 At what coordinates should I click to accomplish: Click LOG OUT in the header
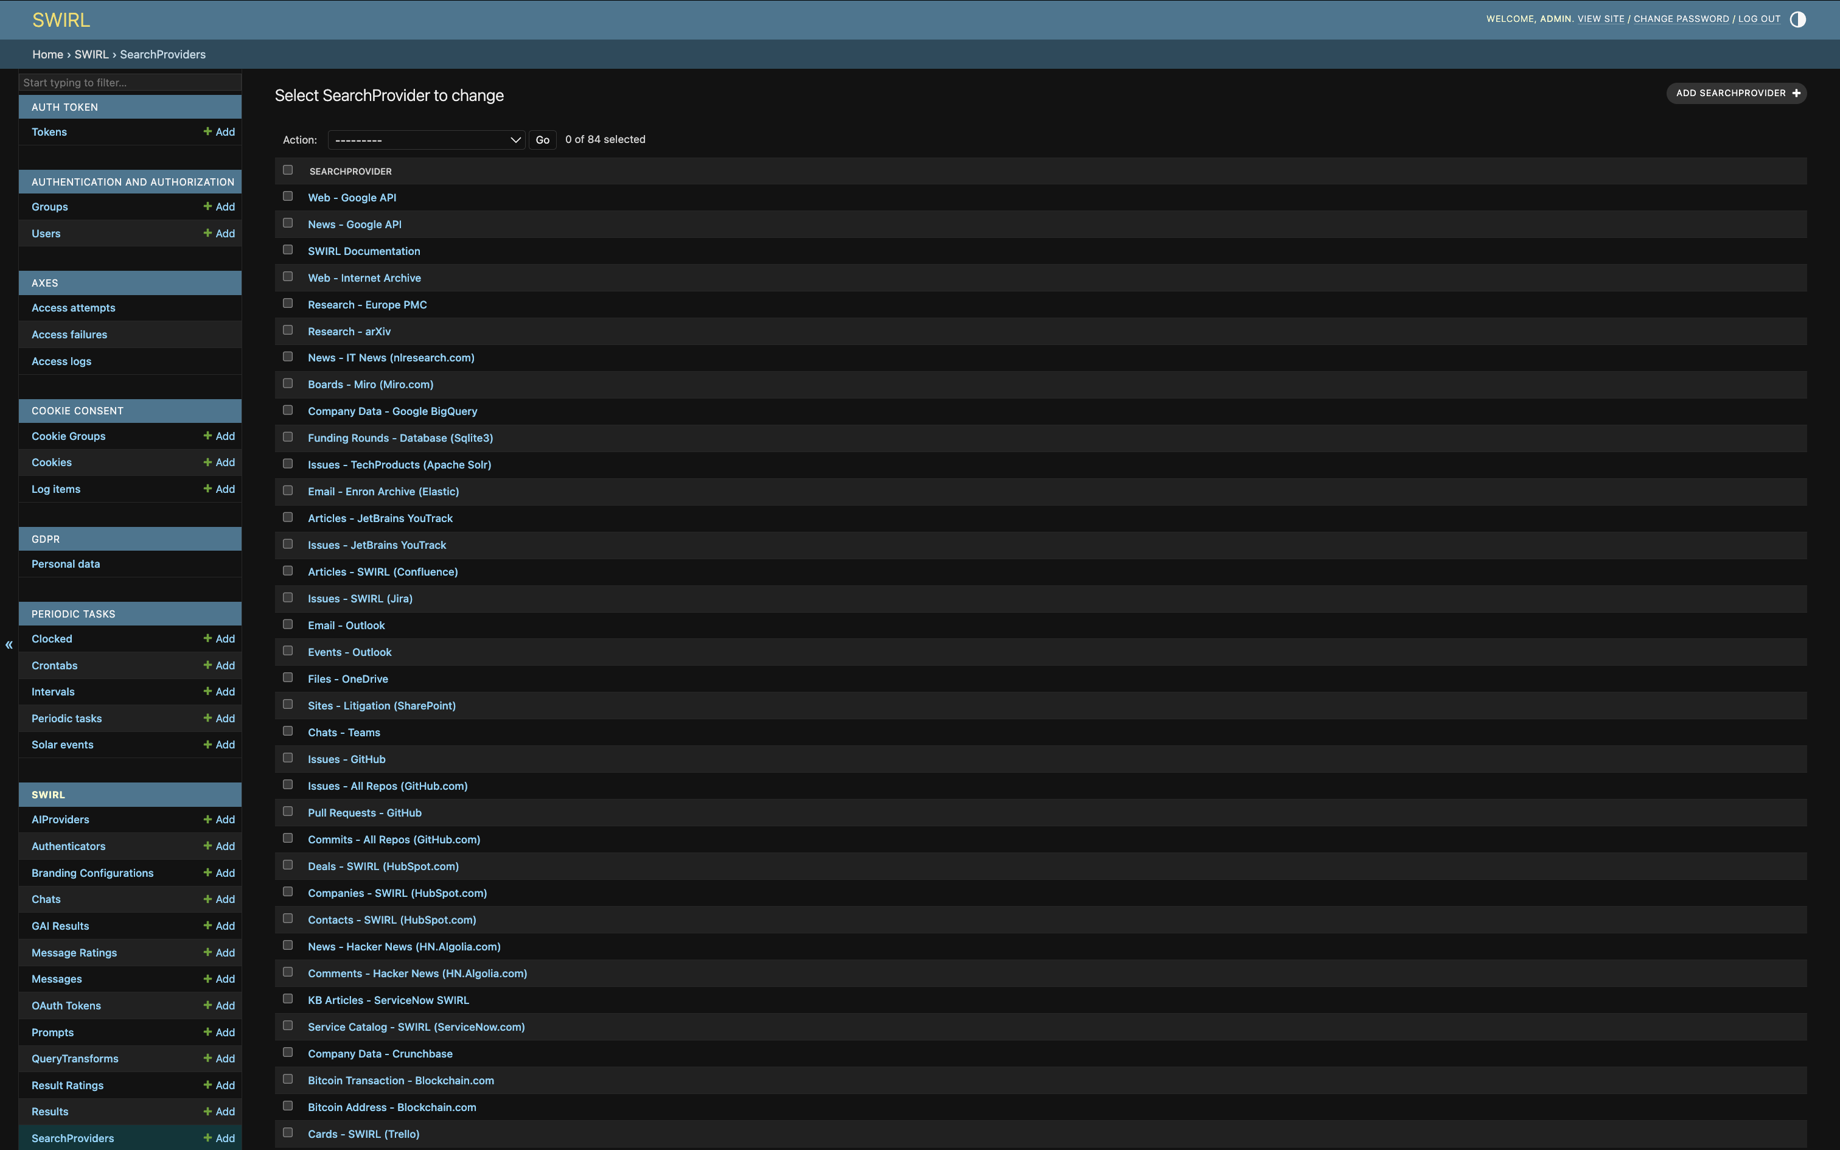tap(1760, 18)
